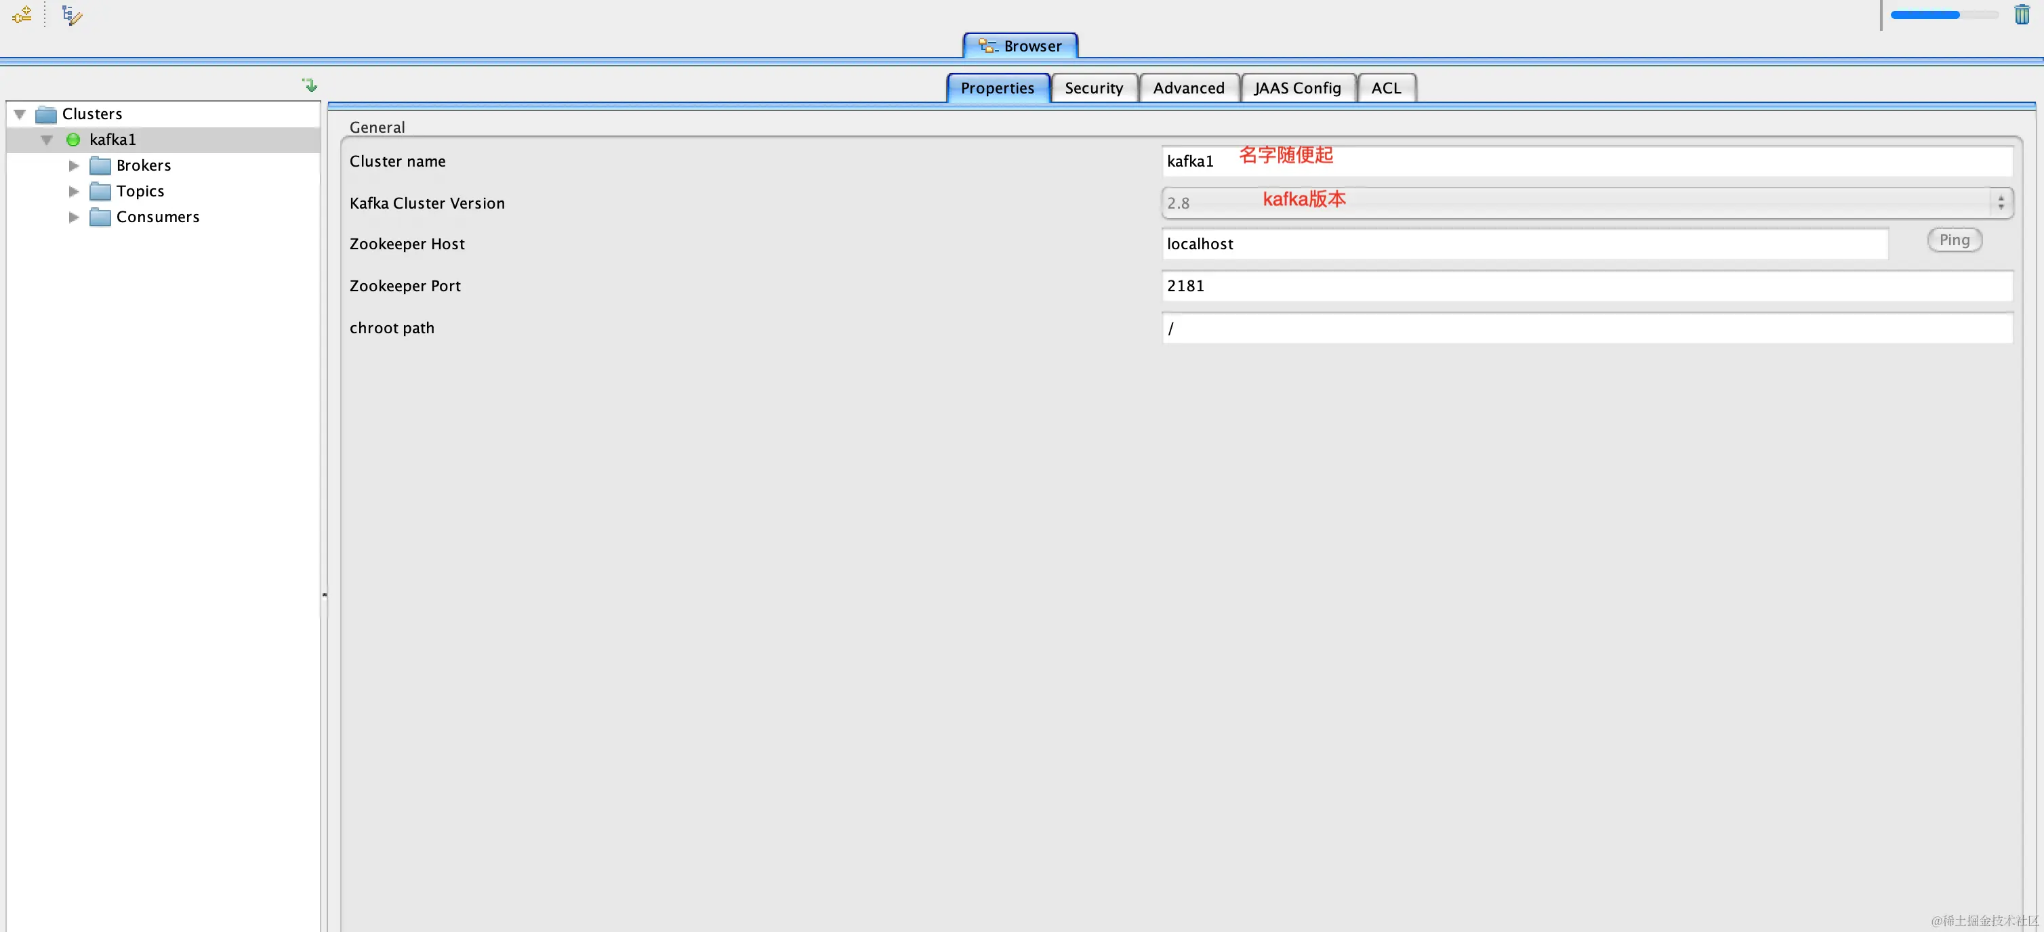The width and height of the screenshot is (2044, 932).
Task: Click the edit tree structure pencil icon
Action: pyautogui.click(x=71, y=15)
